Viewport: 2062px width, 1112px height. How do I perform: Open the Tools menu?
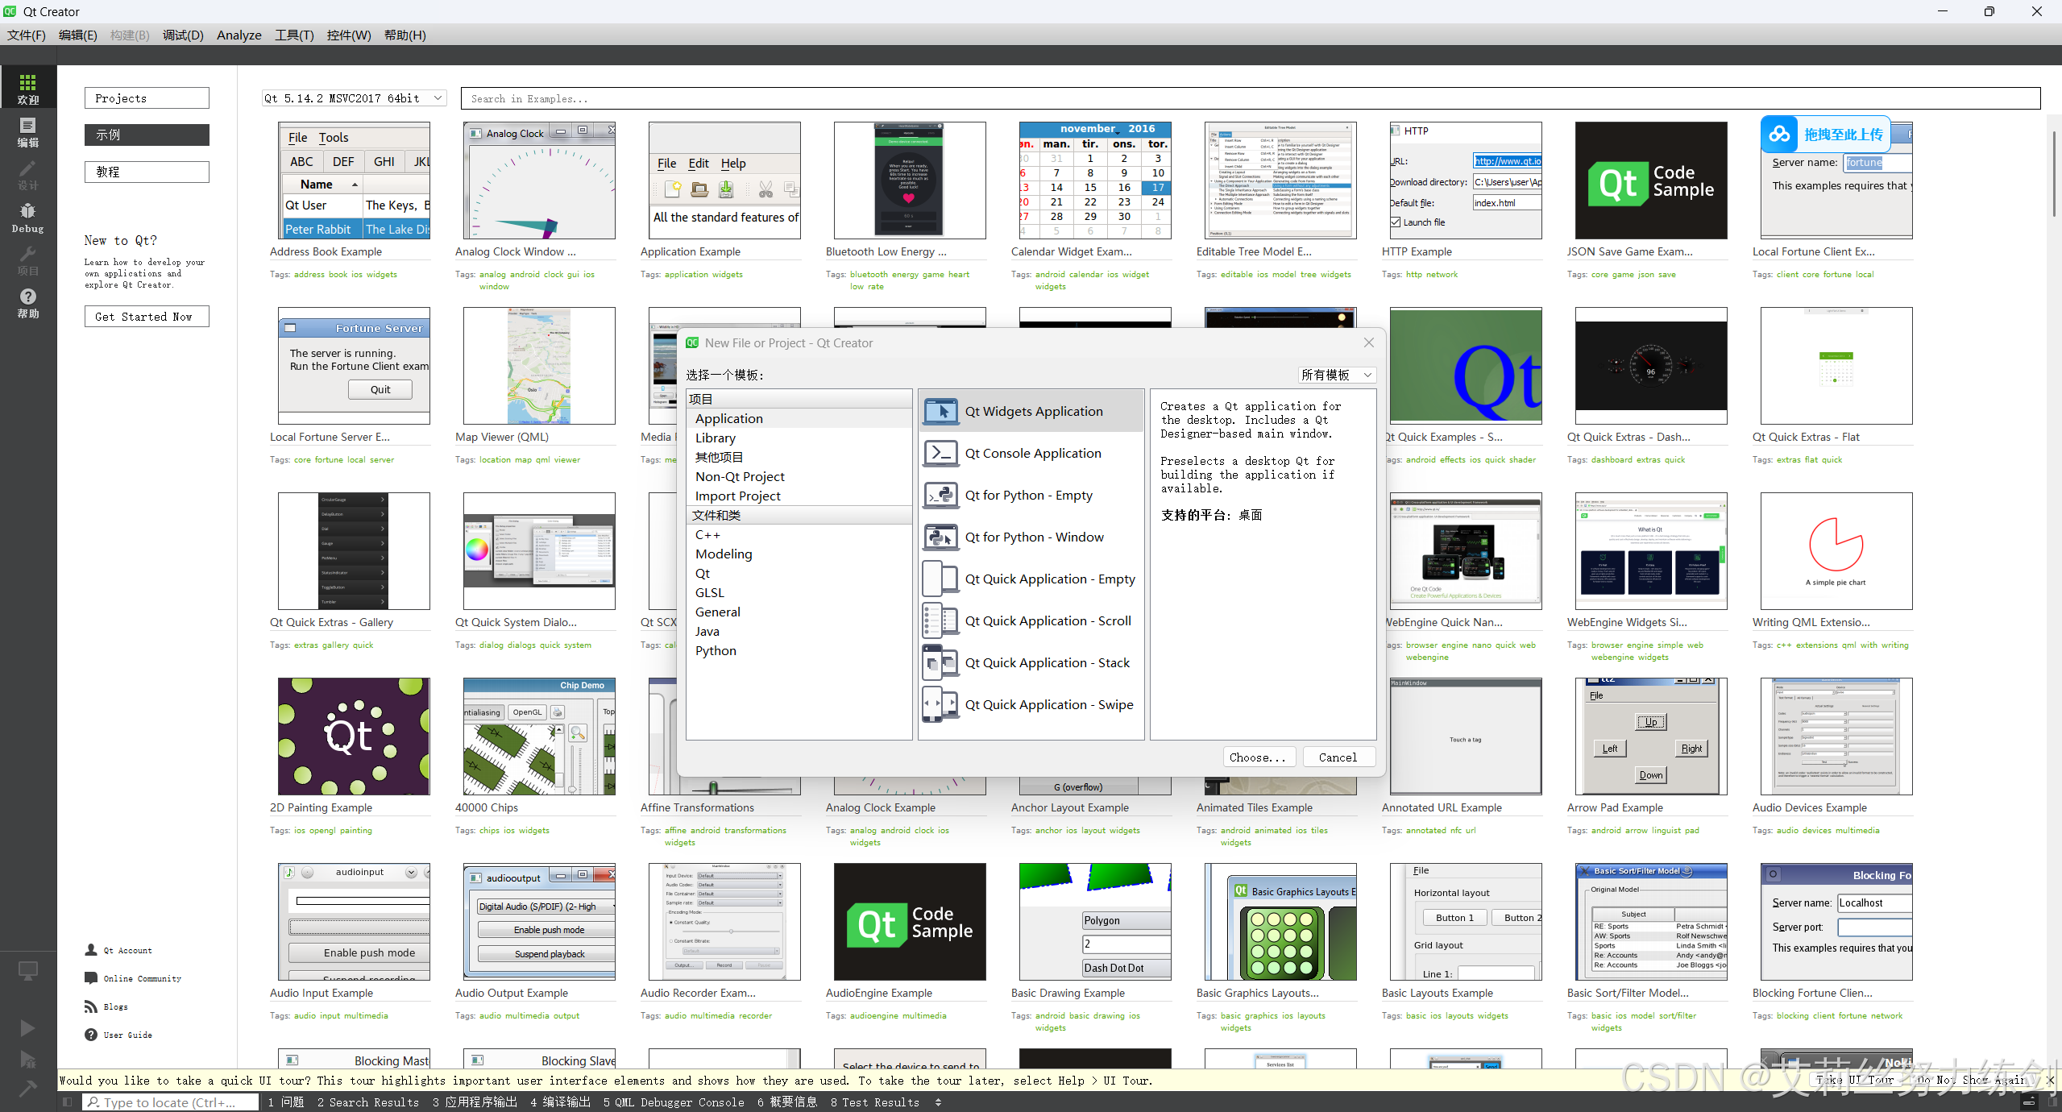293,35
